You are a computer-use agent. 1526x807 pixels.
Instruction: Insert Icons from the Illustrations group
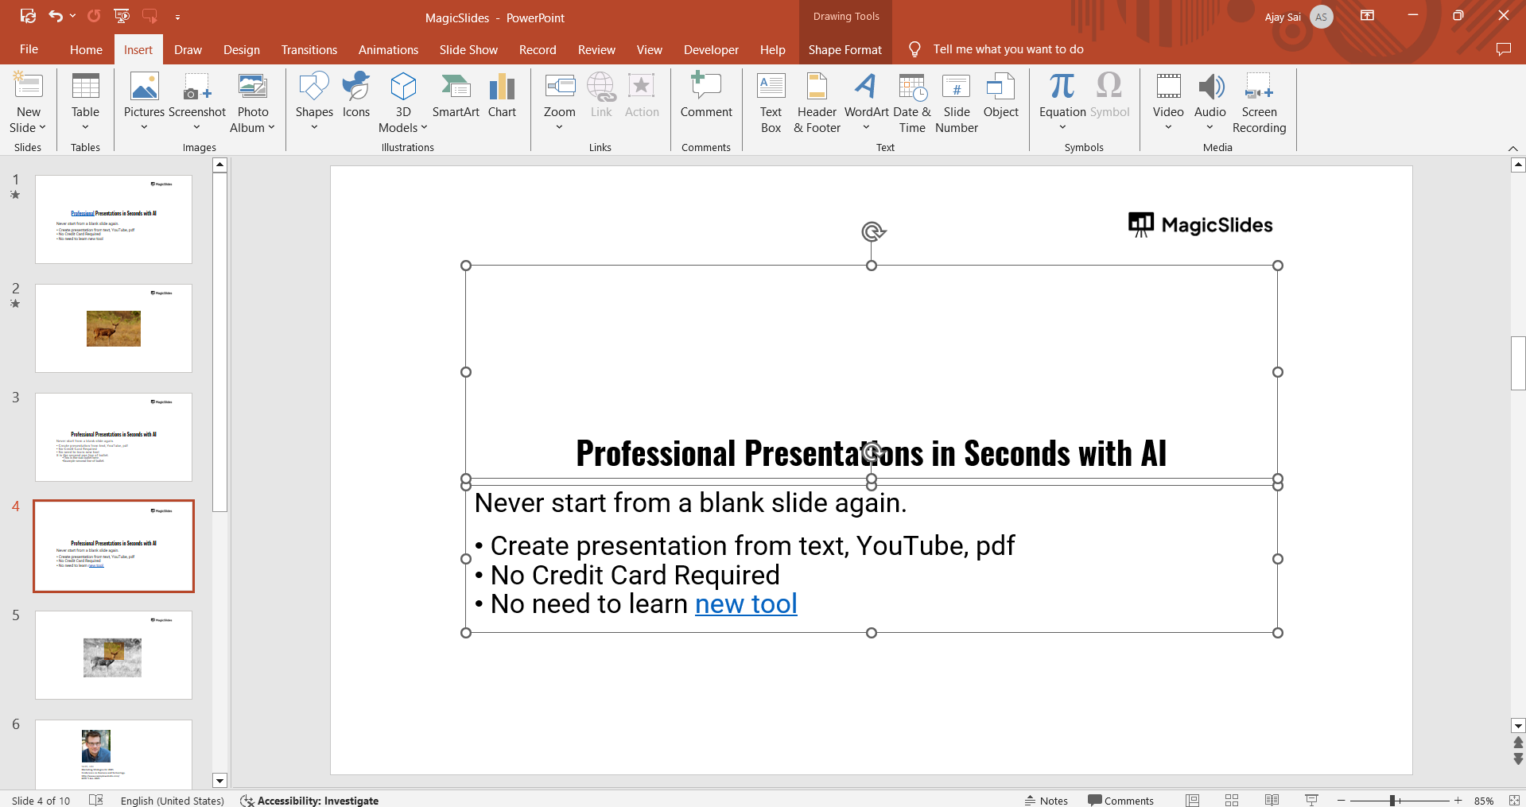click(x=356, y=95)
